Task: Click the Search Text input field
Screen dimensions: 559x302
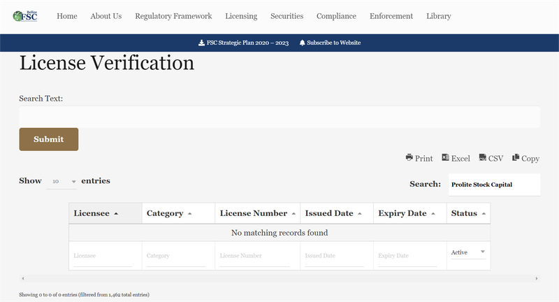Action: coord(279,117)
